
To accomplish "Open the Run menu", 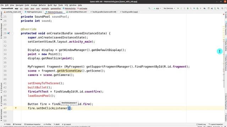I will coord(55,5).
